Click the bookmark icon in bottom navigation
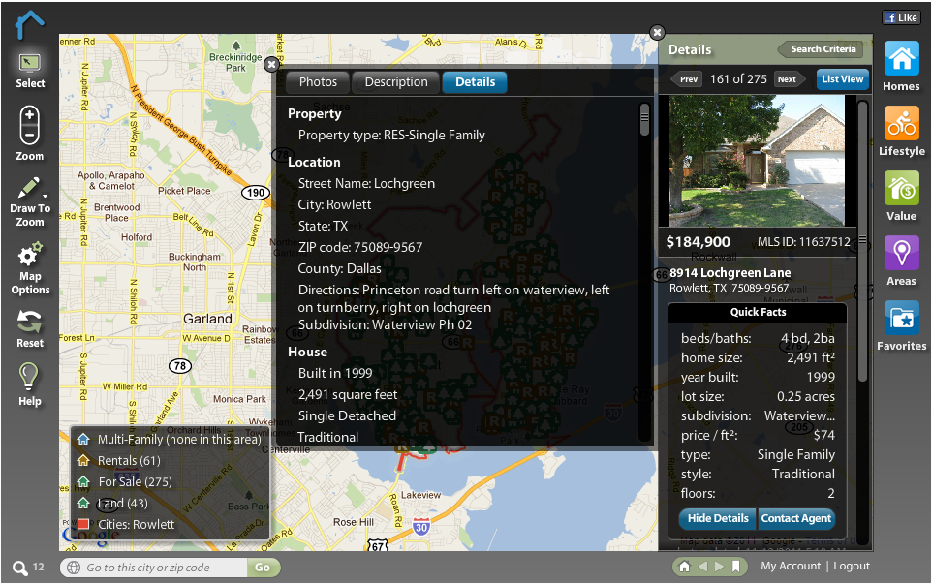Image resolution: width=932 pixels, height=584 pixels. tap(736, 567)
